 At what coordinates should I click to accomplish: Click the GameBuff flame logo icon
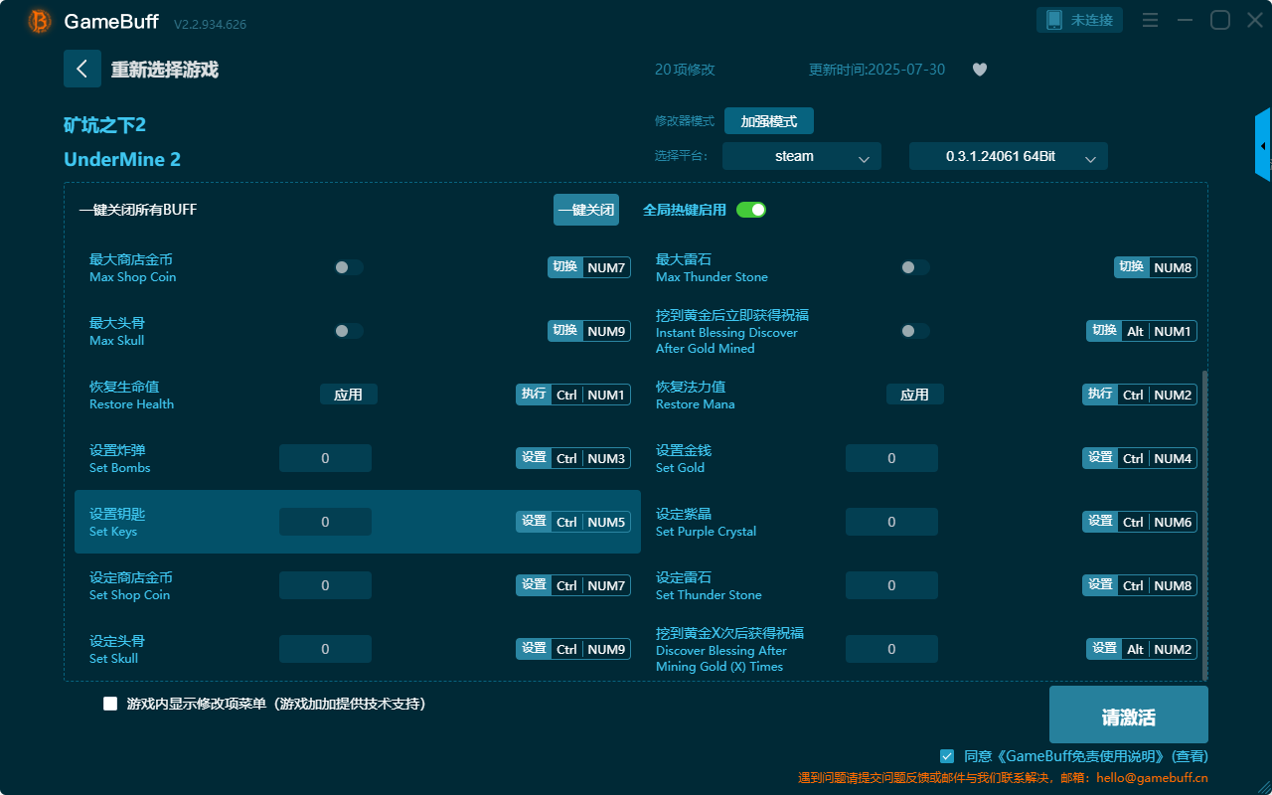pos(38,20)
